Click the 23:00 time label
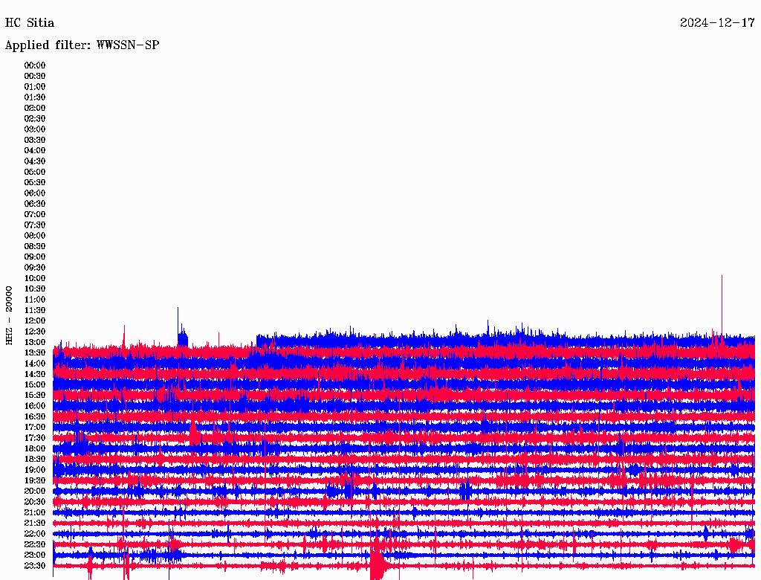This screenshot has width=761, height=580. [x=35, y=555]
